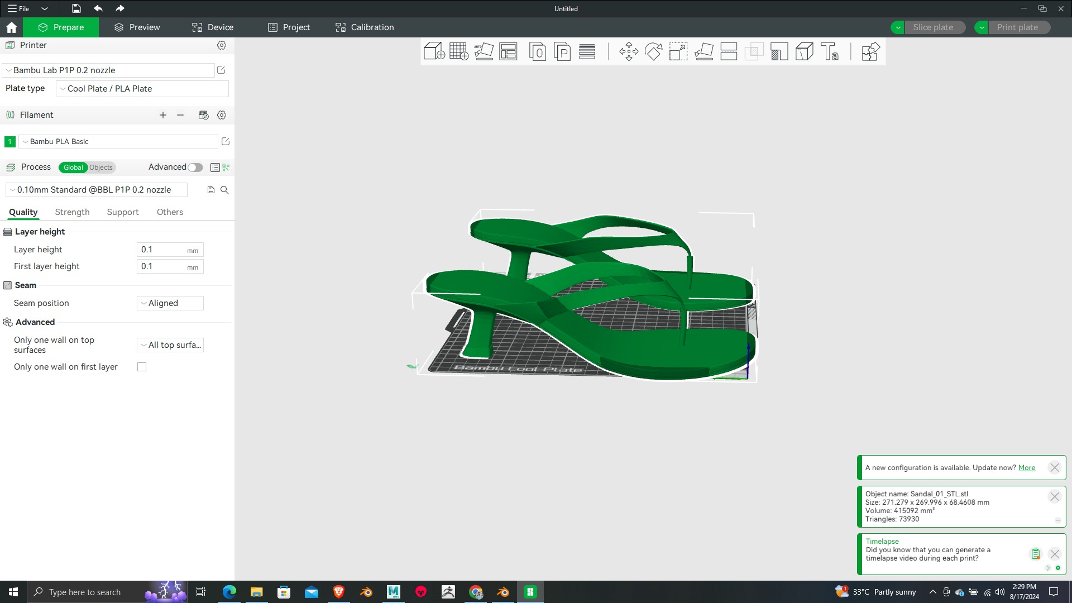
Task: Click the Layer height input field
Action: click(170, 250)
